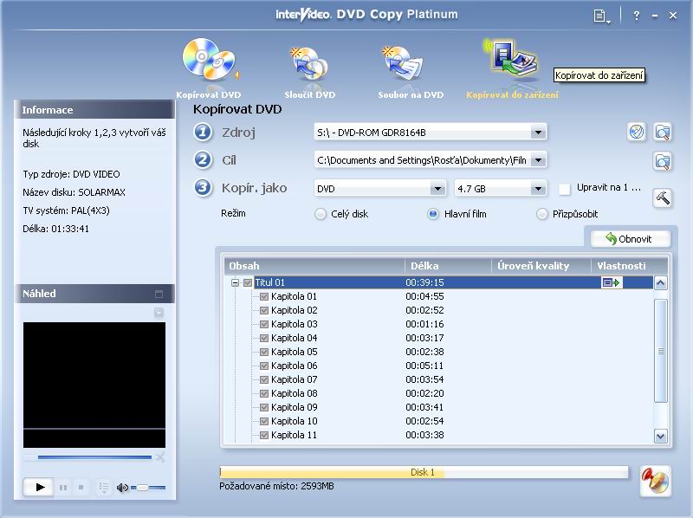Select the Hlavní film radio button
Viewport: 693px width, 518px height.
click(x=433, y=214)
